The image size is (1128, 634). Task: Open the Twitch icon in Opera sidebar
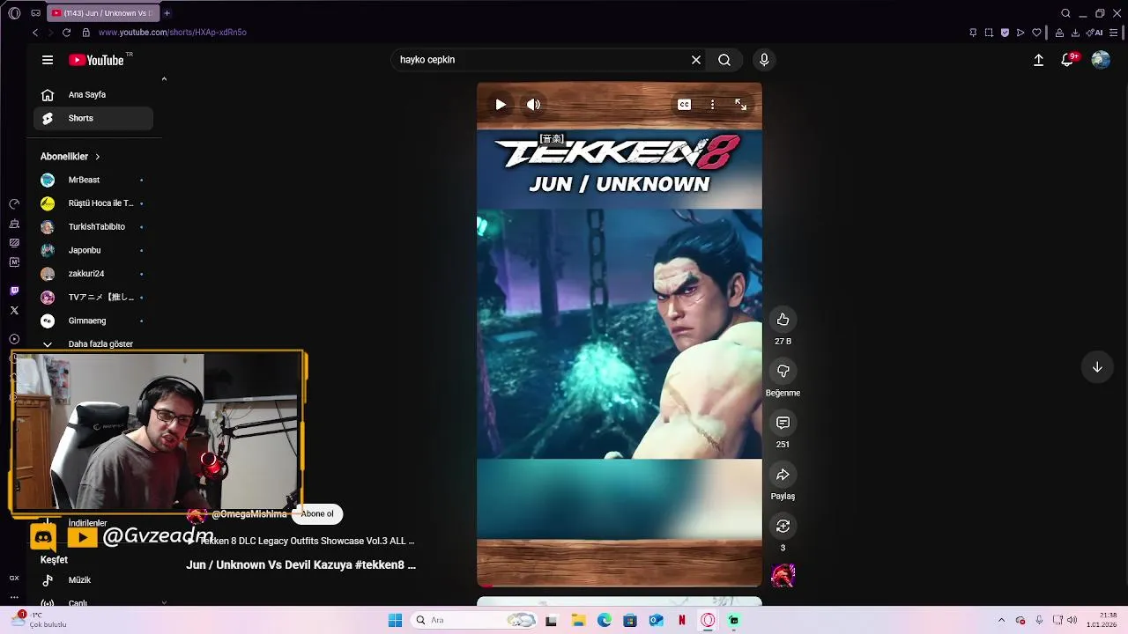click(x=14, y=291)
